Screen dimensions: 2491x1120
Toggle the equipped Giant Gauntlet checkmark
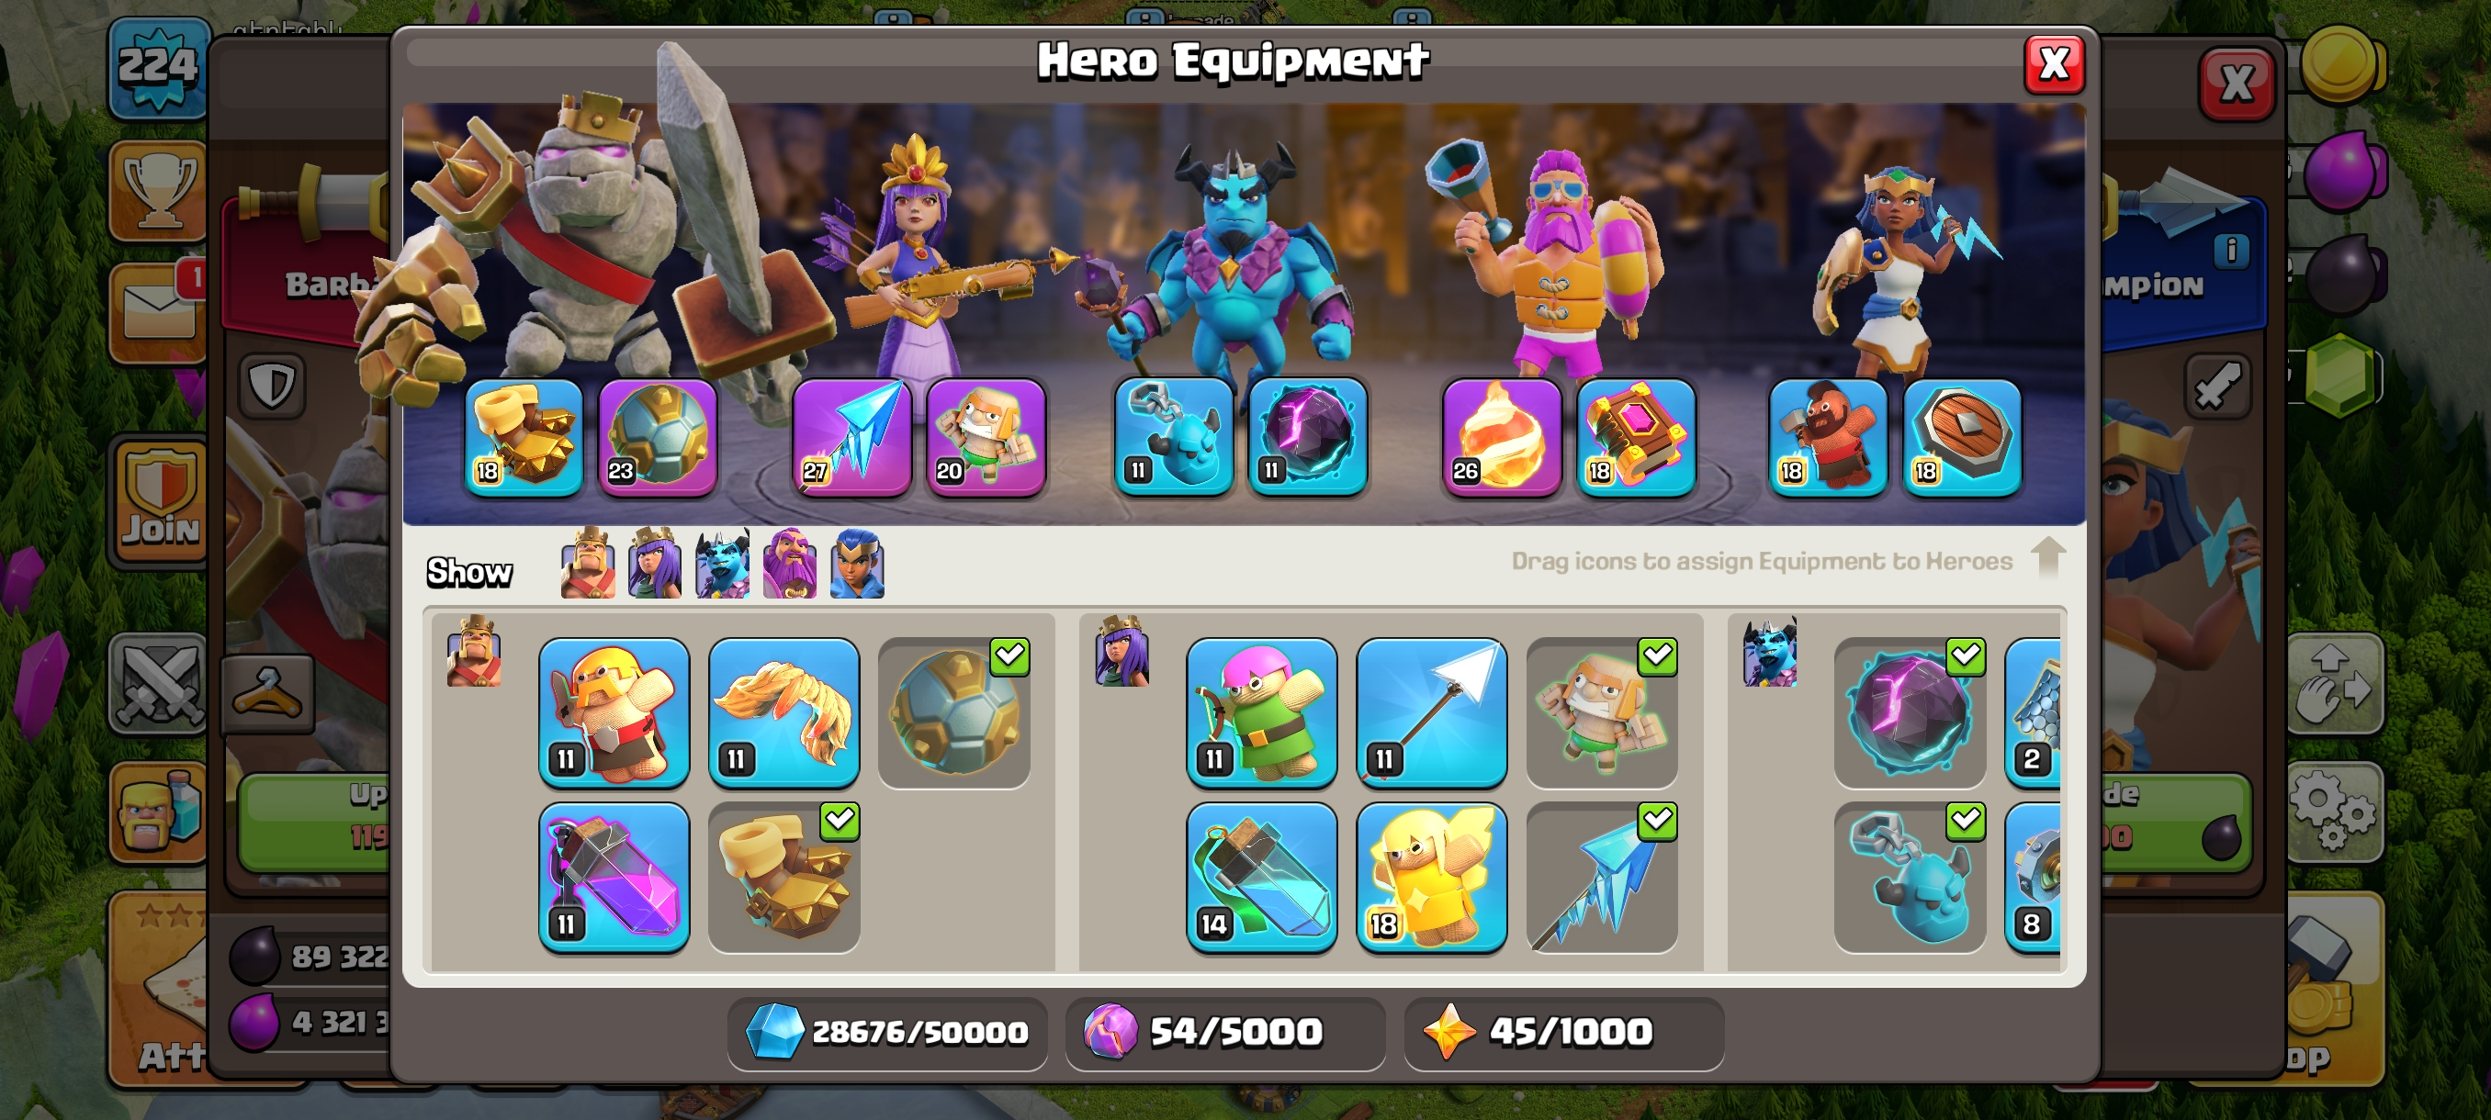click(840, 822)
